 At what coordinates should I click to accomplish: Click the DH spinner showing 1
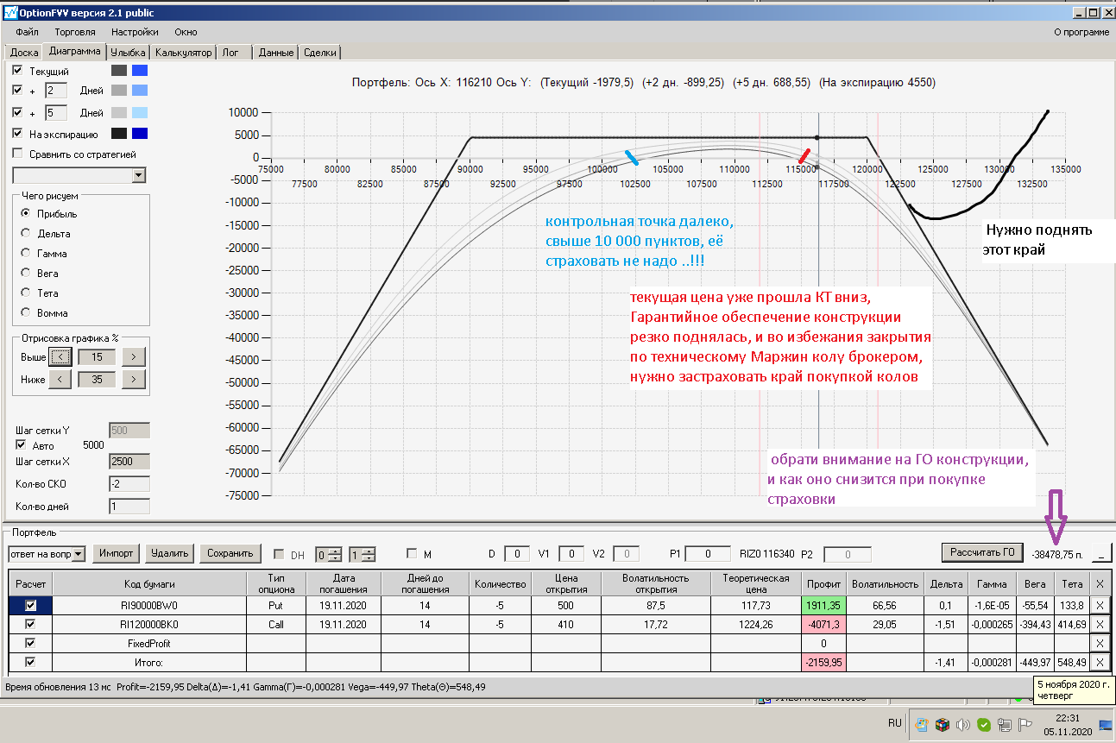362,554
